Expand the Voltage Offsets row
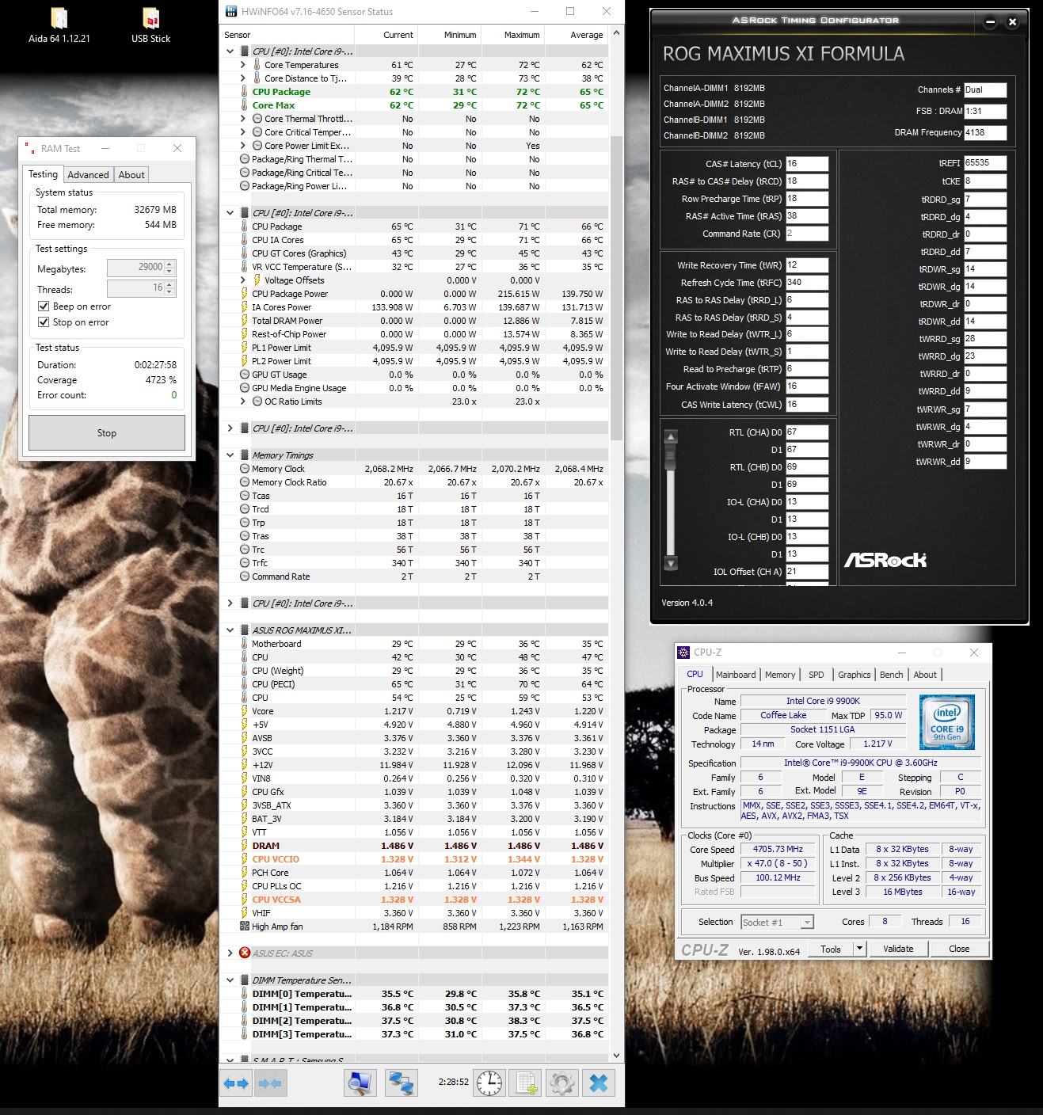 click(243, 280)
